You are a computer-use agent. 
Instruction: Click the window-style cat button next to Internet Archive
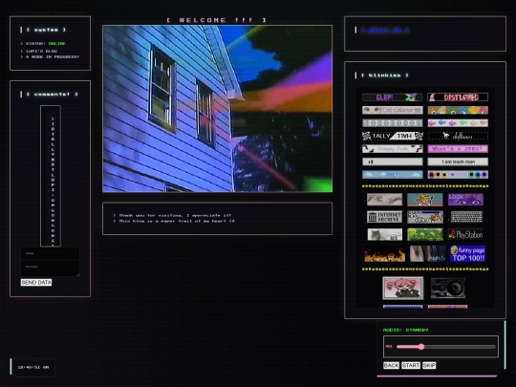point(425,217)
